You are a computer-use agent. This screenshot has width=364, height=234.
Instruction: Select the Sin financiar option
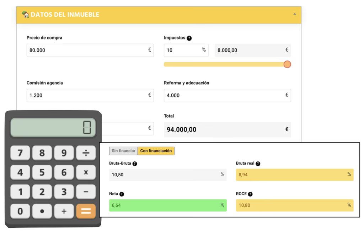123,151
